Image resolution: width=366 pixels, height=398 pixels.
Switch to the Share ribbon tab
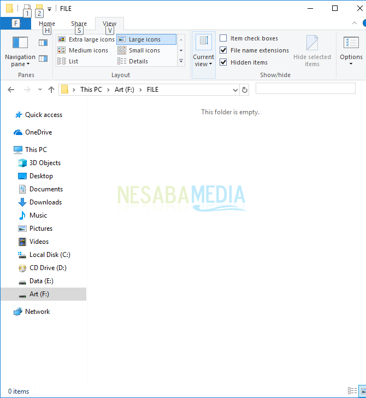(79, 24)
